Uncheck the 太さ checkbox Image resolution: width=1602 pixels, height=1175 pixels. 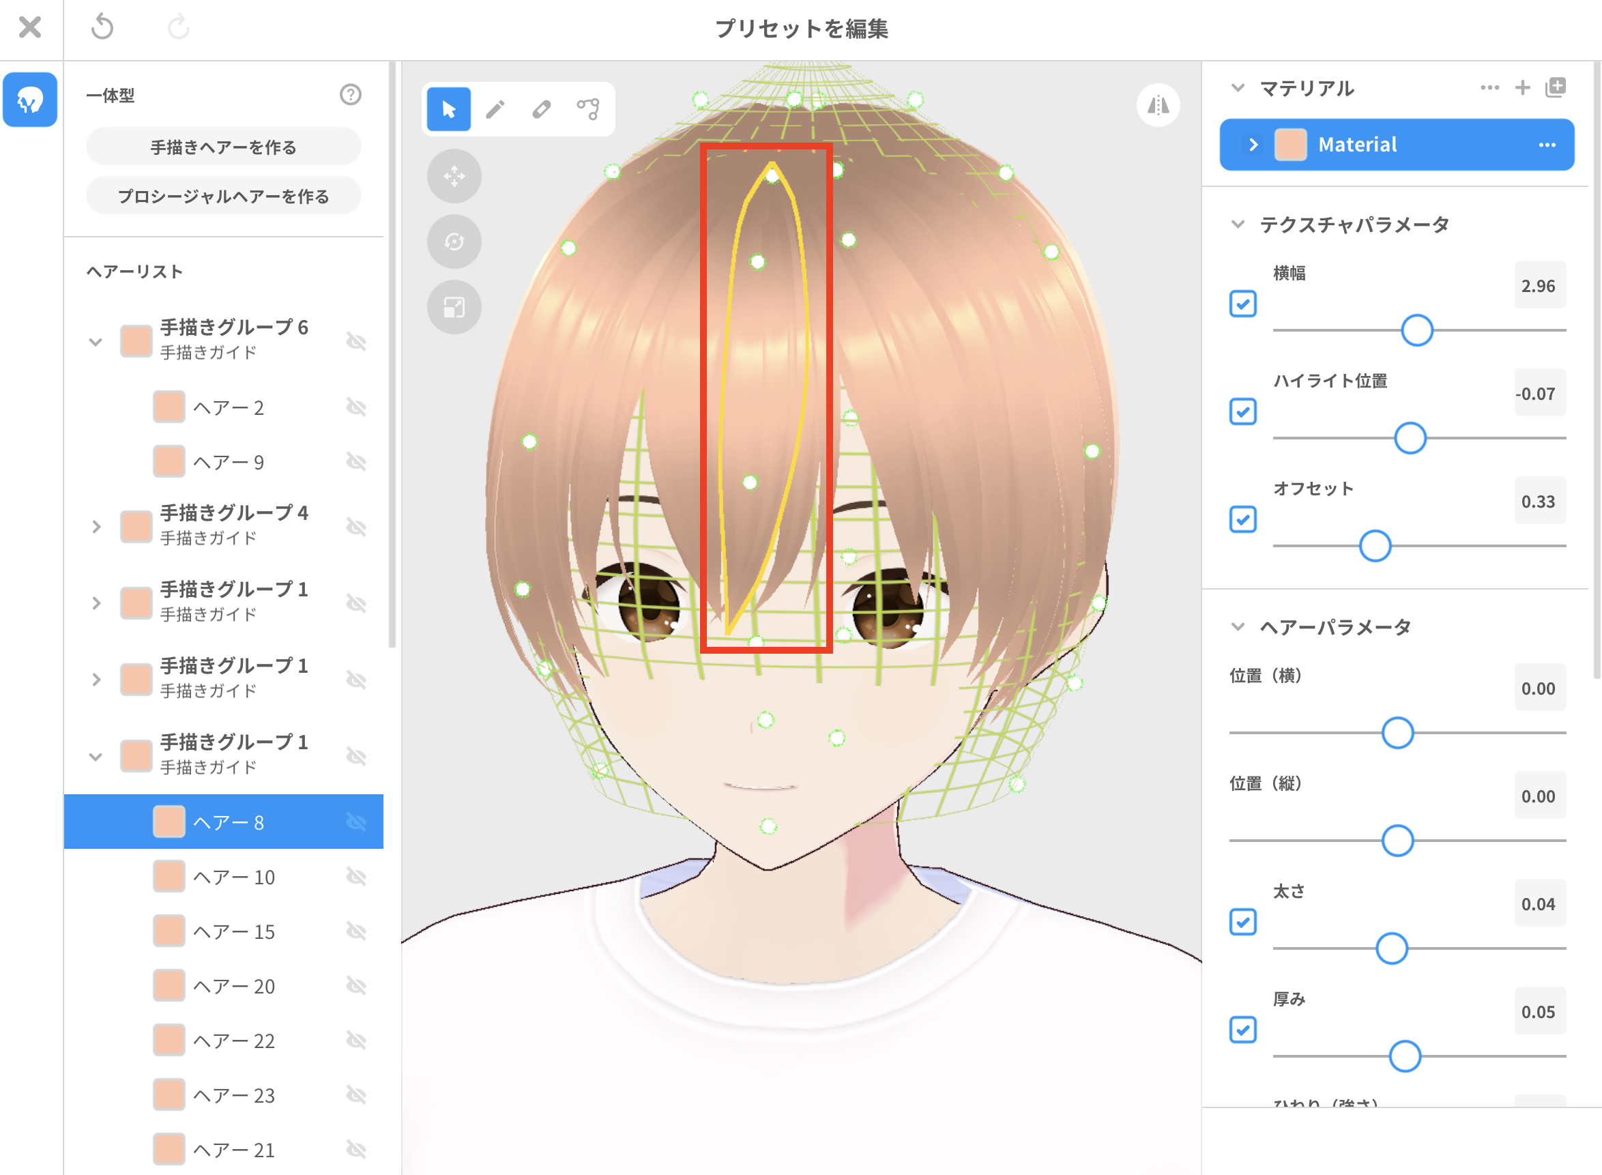[x=1243, y=922]
